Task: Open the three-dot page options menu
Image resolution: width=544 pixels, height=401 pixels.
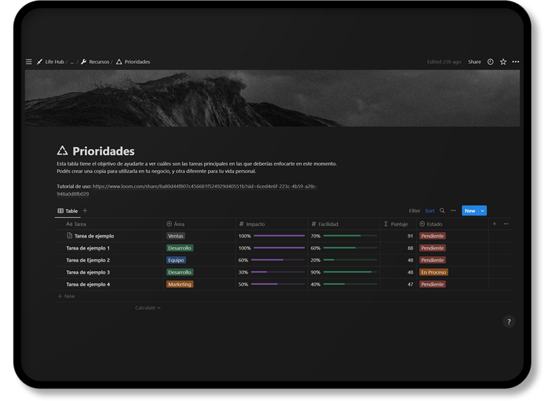Action: (x=516, y=62)
